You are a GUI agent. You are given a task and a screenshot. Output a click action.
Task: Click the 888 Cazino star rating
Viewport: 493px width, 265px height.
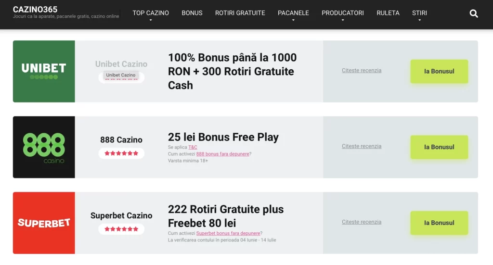click(121, 153)
